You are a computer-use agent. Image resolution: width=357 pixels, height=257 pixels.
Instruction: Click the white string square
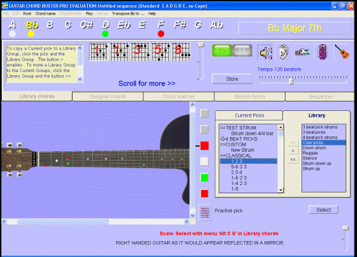coord(204,161)
